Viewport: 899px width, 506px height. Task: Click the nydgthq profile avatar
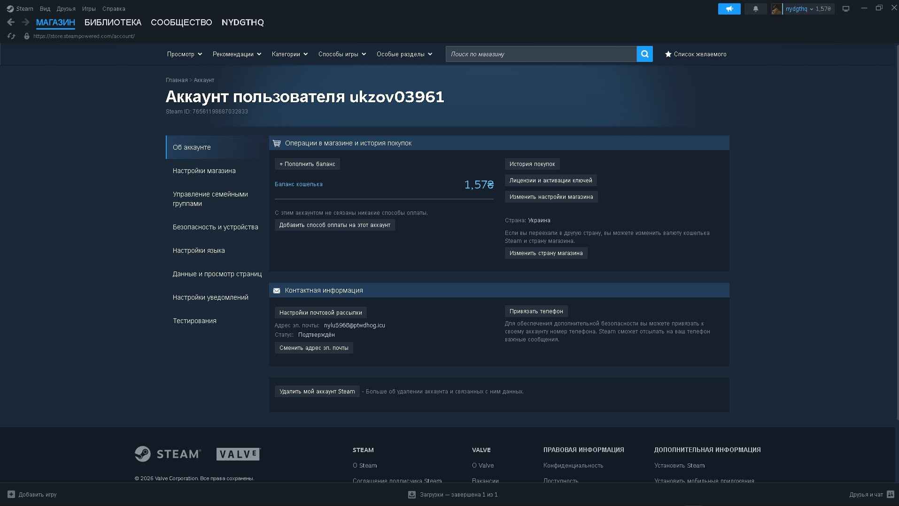(776, 9)
